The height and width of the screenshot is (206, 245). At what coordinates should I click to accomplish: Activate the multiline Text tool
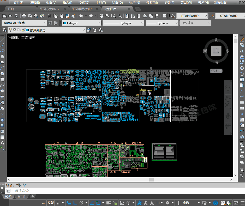[2, 143]
